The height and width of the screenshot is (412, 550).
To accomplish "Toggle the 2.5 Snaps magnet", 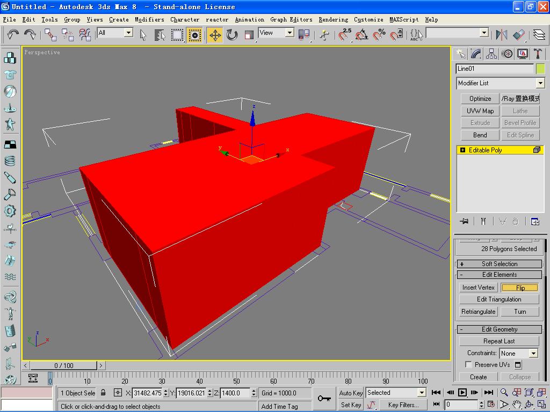I will point(344,35).
